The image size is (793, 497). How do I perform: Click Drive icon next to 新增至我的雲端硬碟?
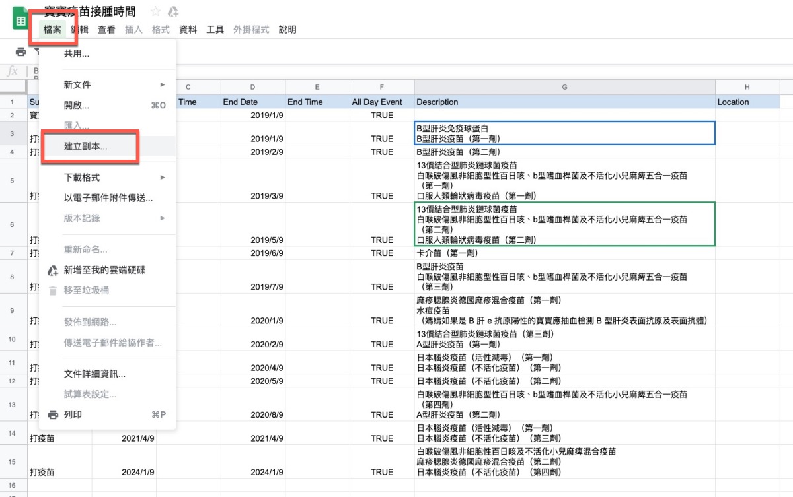point(53,270)
